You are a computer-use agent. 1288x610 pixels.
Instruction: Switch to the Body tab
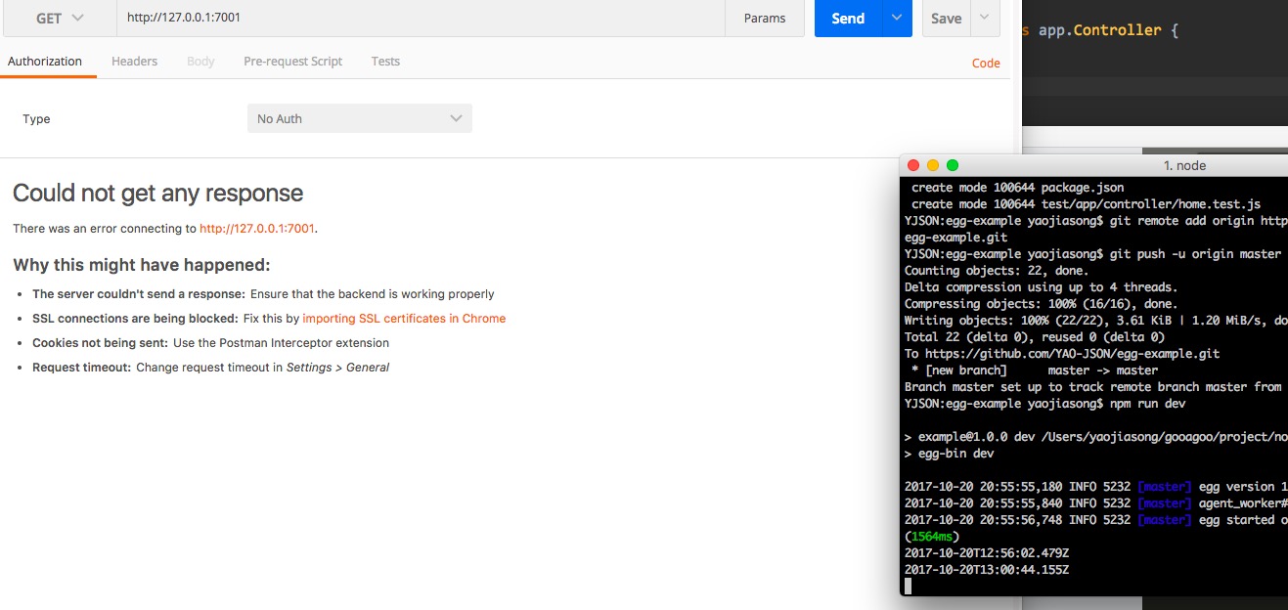(x=200, y=61)
